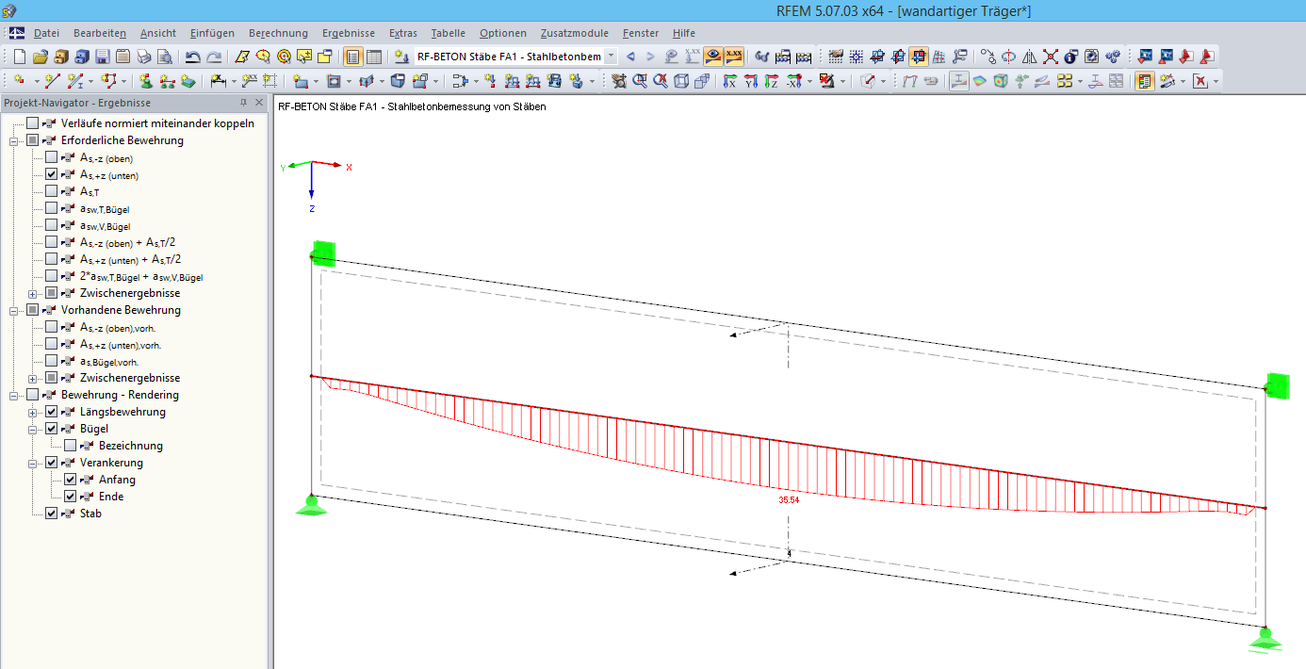The width and height of the screenshot is (1306, 669).
Task: Toggle the Show results eye icon
Action: pyautogui.click(x=713, y=57)
